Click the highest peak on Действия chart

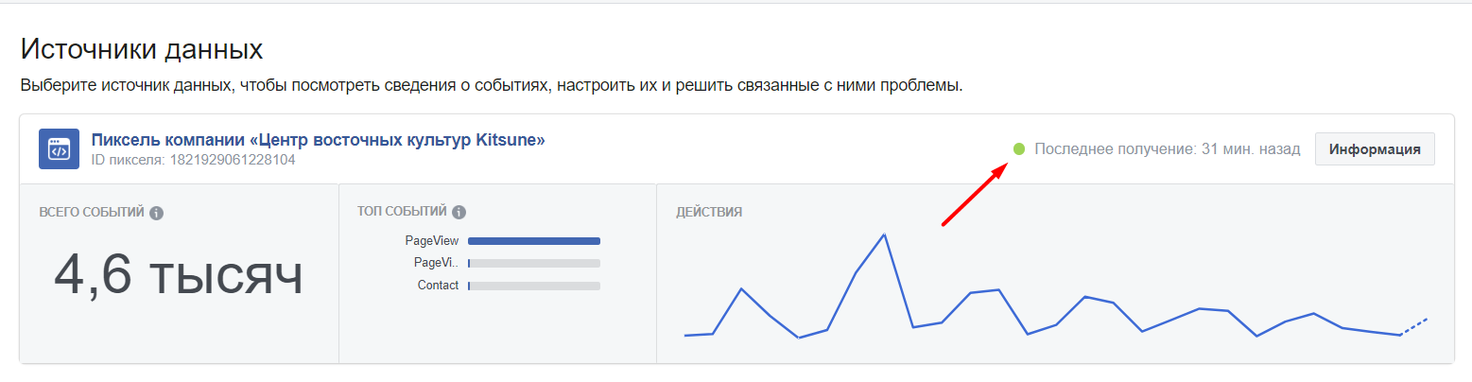pyautogui.click(x=884, y=234)
